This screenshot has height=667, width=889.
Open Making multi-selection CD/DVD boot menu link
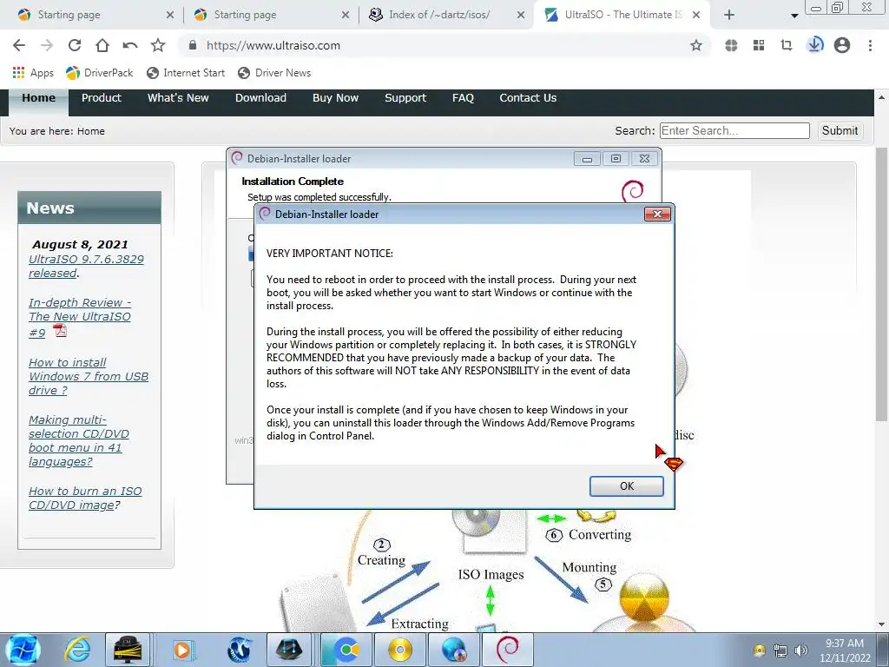coord(79,440)
